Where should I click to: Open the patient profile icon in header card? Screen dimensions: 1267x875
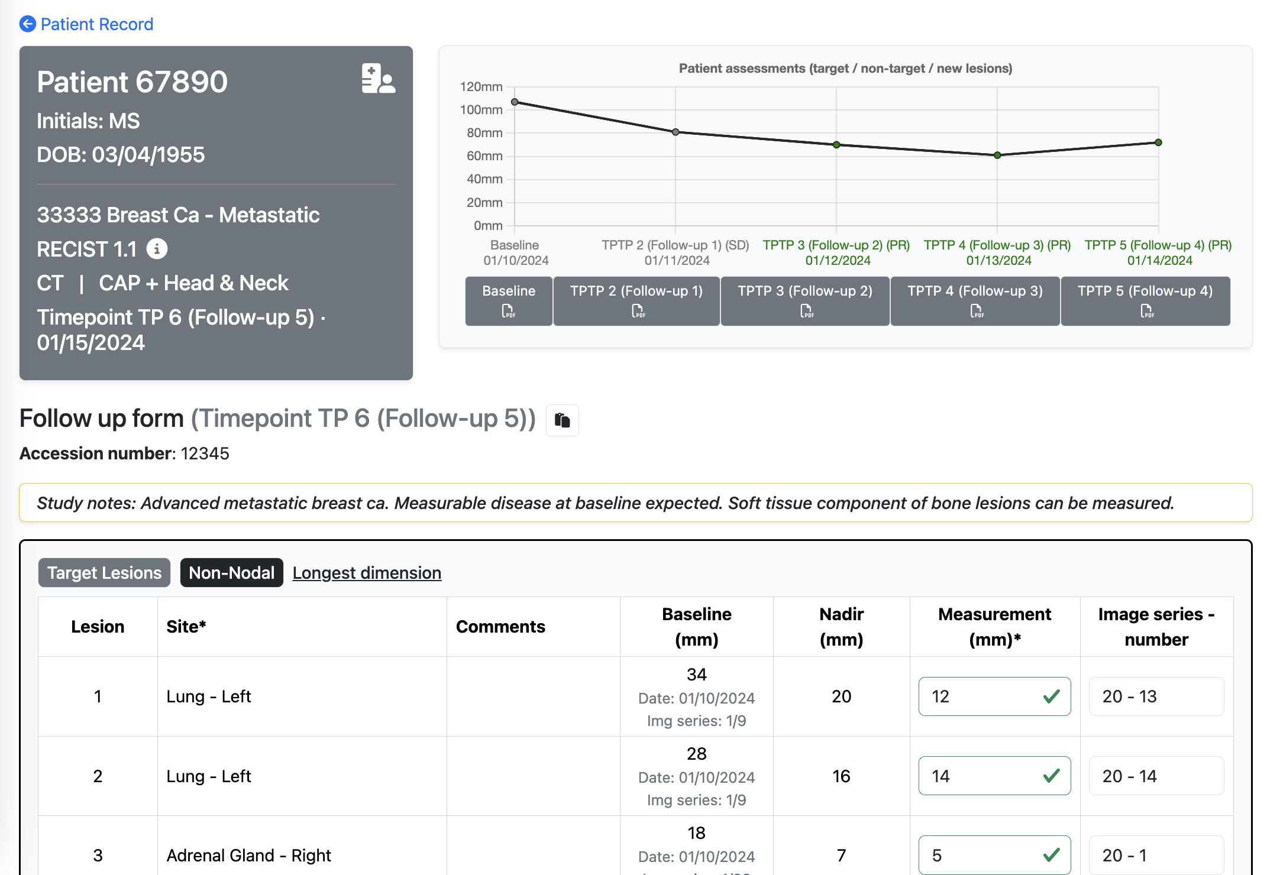378,79
